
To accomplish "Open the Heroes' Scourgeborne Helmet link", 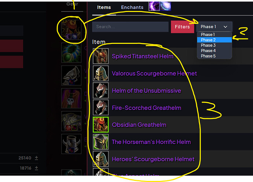I will point(153,159).
